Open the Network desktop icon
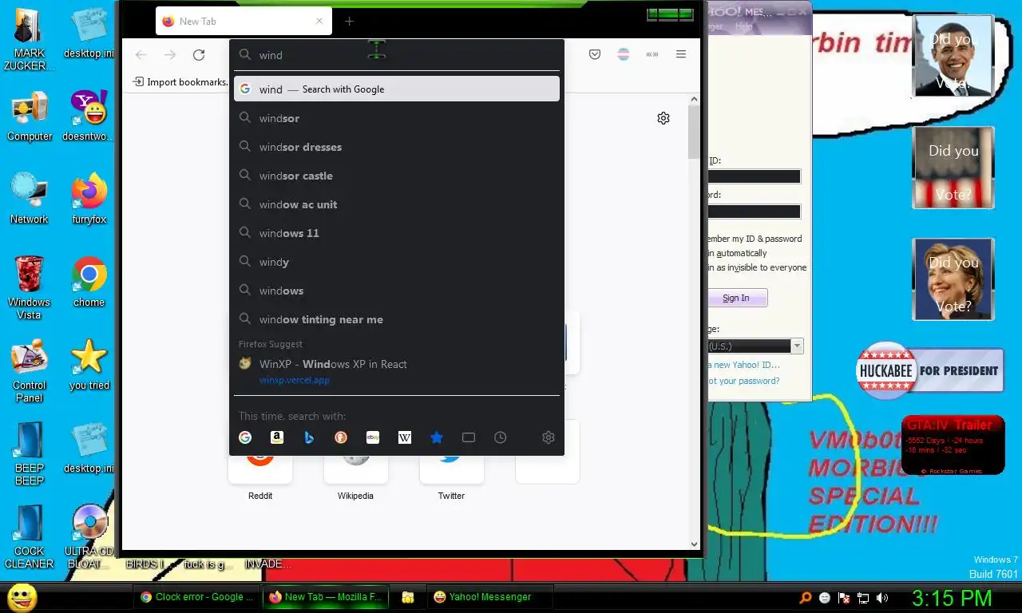The height and width of the screenshot is (613, 1022). (x=30, y=199)
